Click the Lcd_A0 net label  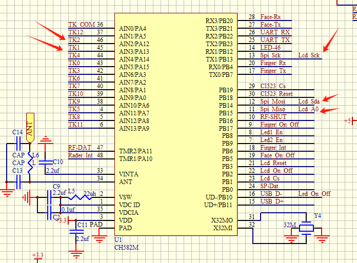point(308,109)
